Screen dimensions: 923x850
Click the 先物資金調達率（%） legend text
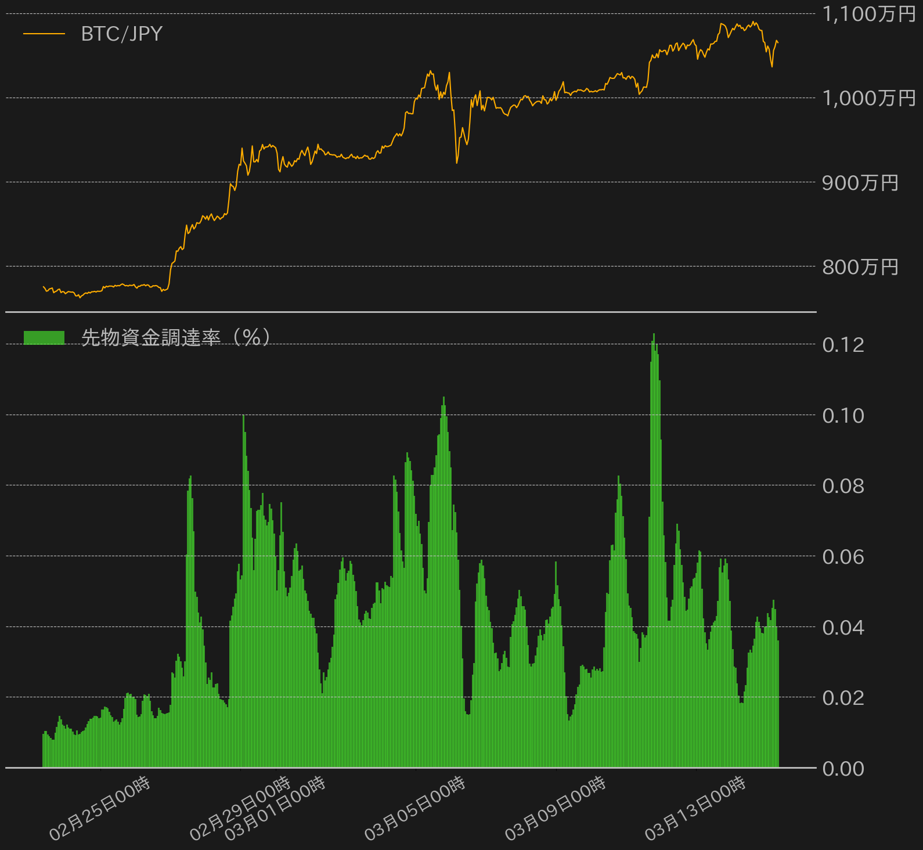point(175,337)
